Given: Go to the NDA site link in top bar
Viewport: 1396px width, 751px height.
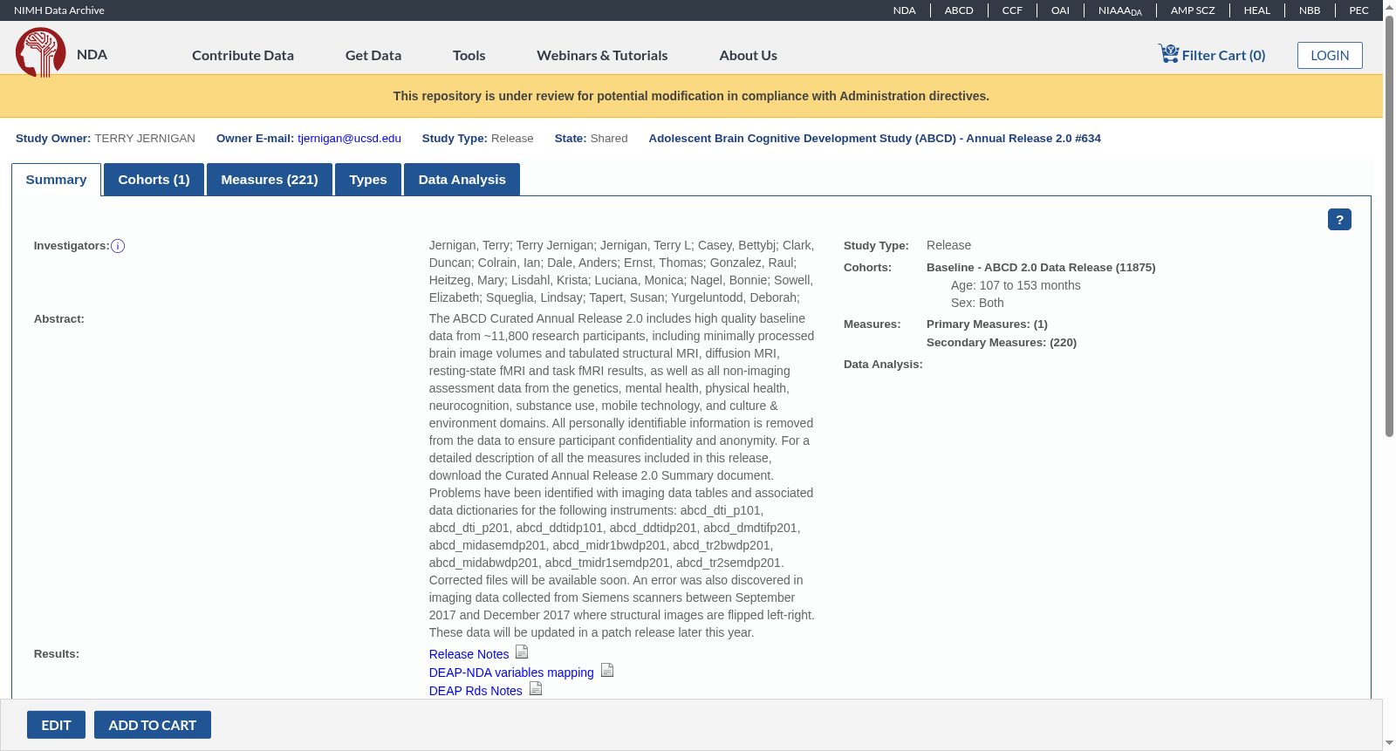Looking at the screenshot, I should point(904,10).
